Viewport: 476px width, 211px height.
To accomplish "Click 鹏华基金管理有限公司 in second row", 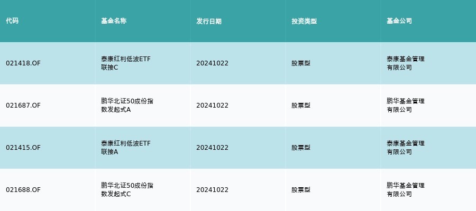I will coord(406,105).
